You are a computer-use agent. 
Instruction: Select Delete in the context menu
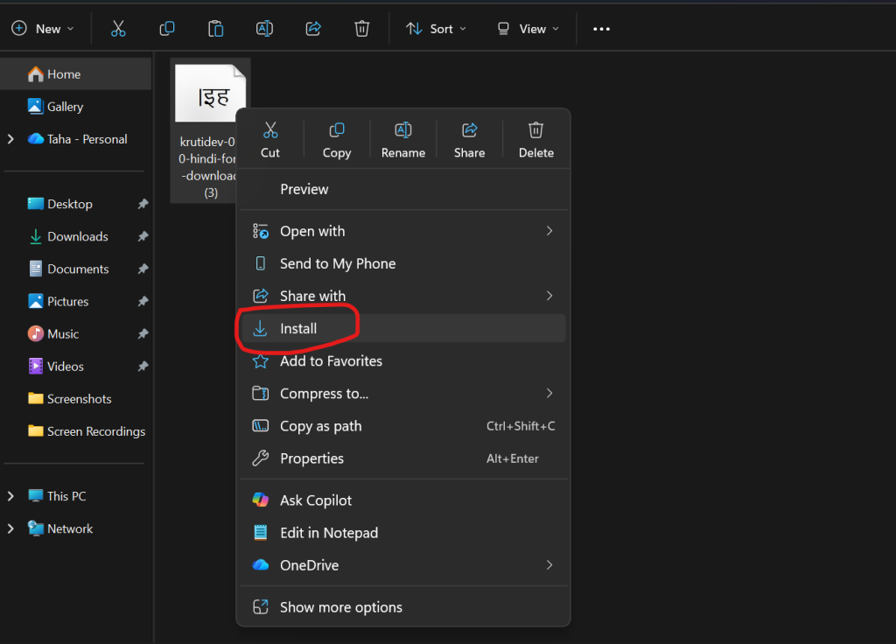(536, 139)
